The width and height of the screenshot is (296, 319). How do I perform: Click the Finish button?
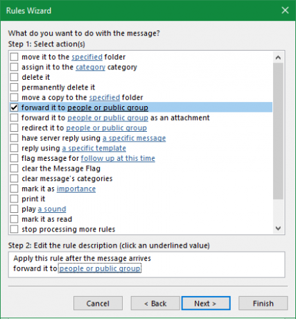[x=263, y=303]
